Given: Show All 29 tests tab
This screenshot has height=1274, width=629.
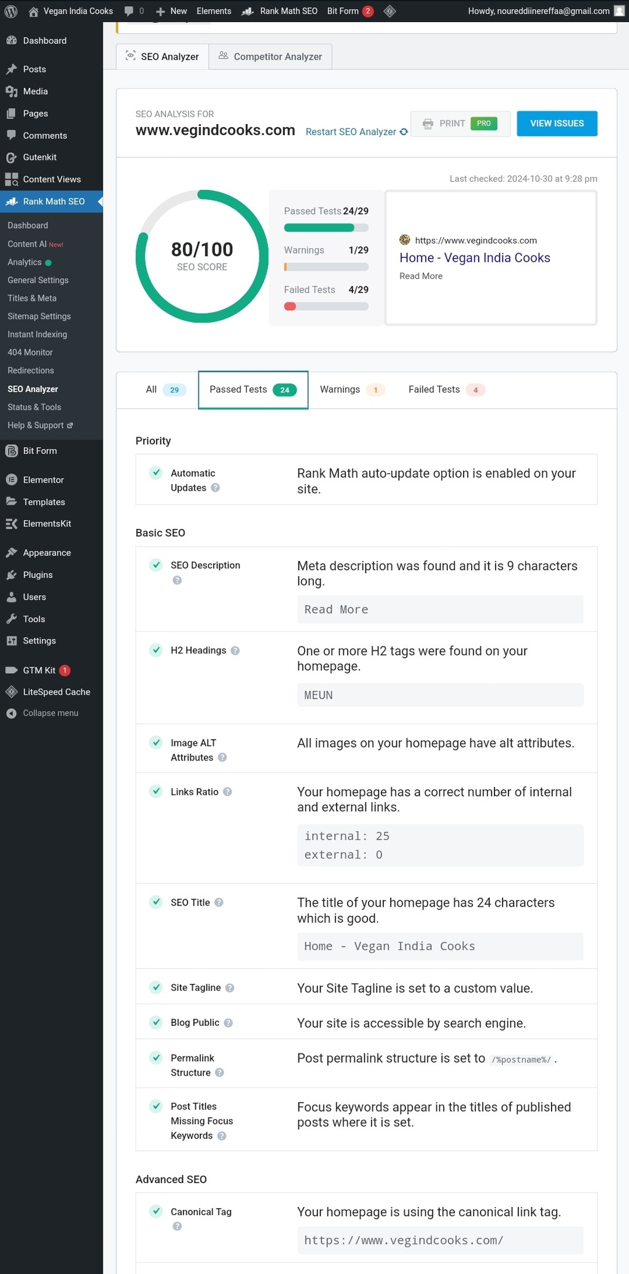Looking at the screenshot, I should [x=166, y=389].
